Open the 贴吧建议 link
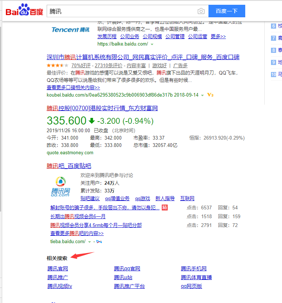The image size is (282, 303). 90,198
